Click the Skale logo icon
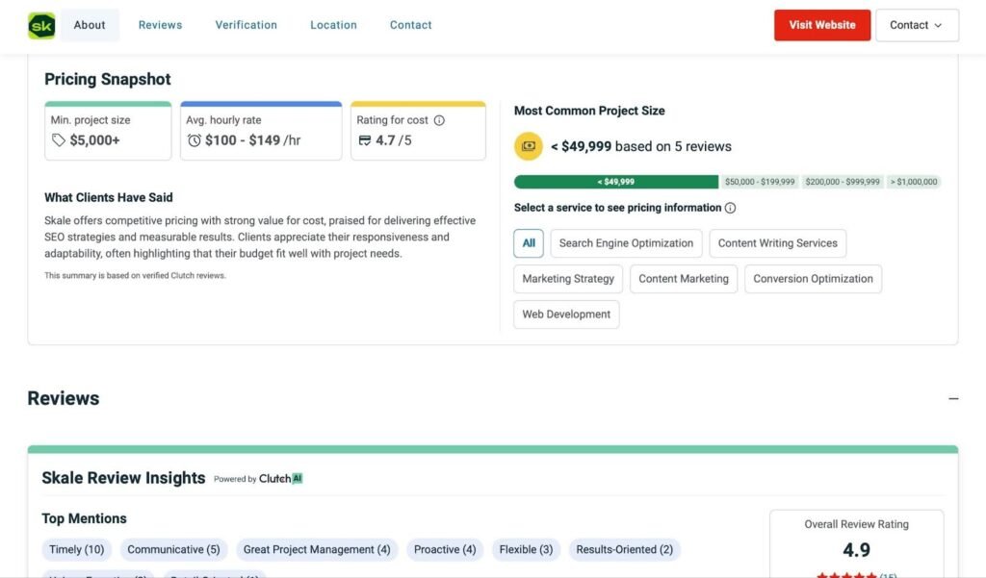The height and width of the screenshot is (578, 986). 41,26
